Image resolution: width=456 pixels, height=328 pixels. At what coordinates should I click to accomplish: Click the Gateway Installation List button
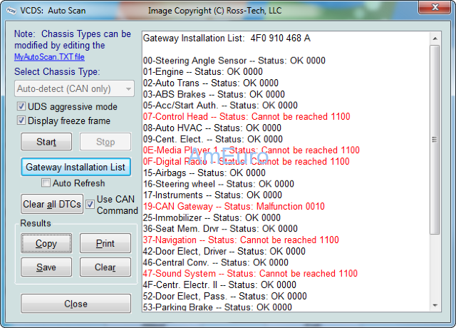[x=76, y=167]
